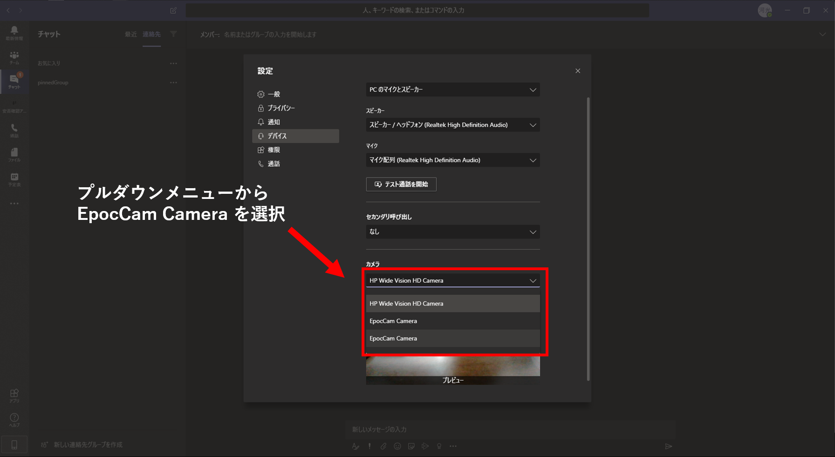Open the Apps icon in left sidebar
Viewport: 835px width, 457px height.
click(14, 395)
